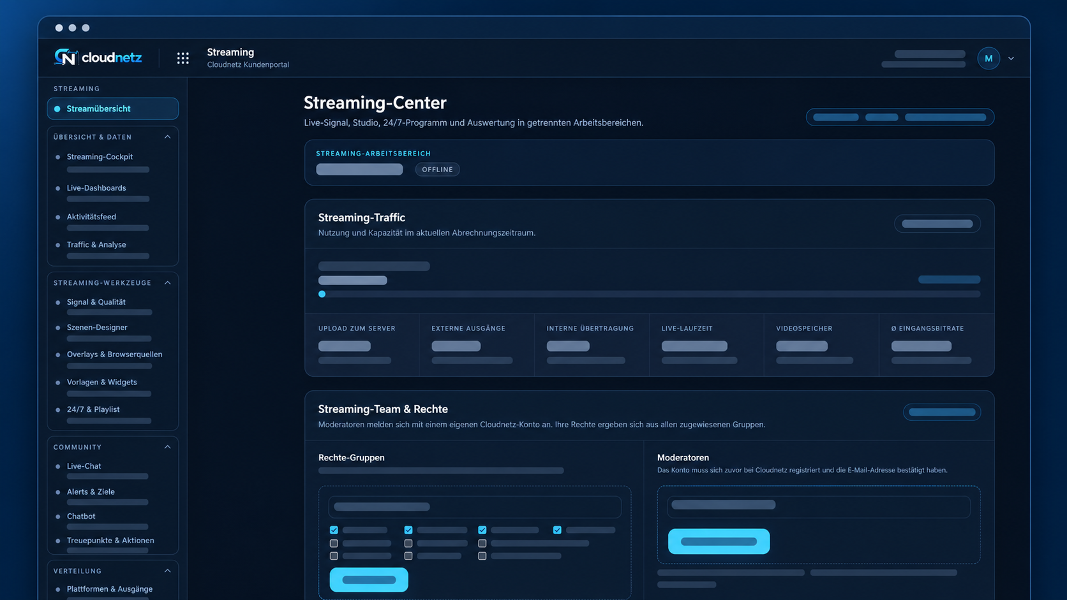Image resolution: width=1067 pixels, height=600 pixels.
Task: Collapse the VERTEILUNG section
Action: [x=167, y=571]
